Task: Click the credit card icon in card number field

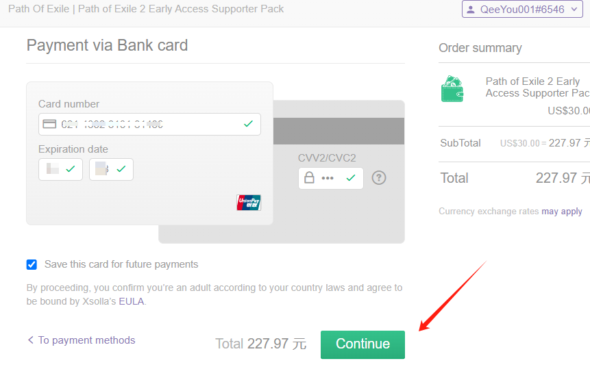Action: (x=49, y=124)
